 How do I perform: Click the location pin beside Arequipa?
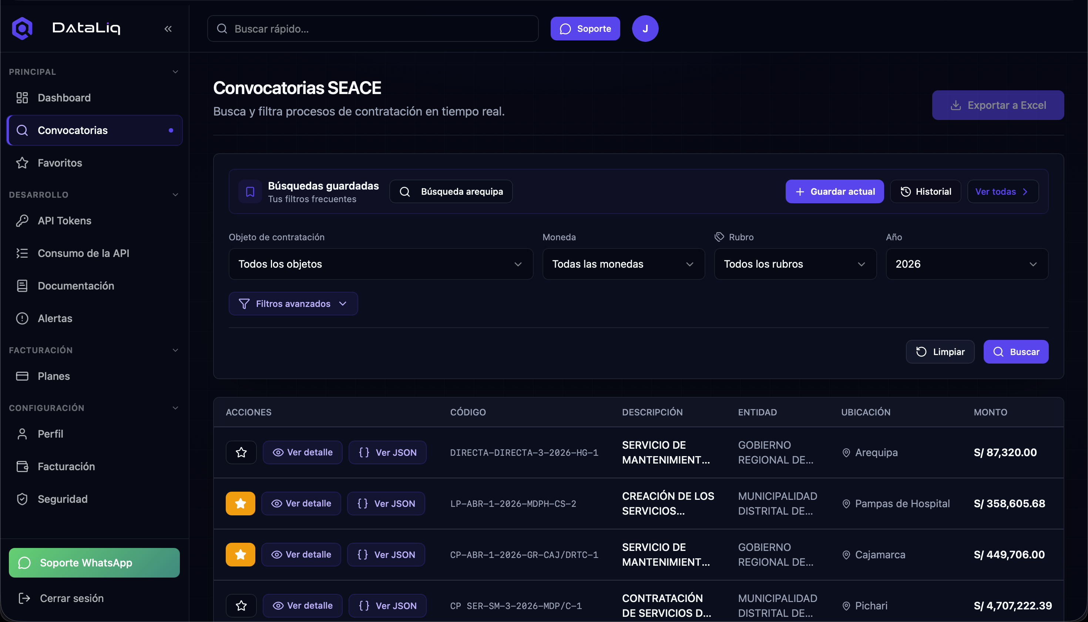pyautogui.click(x=846, y=452)
